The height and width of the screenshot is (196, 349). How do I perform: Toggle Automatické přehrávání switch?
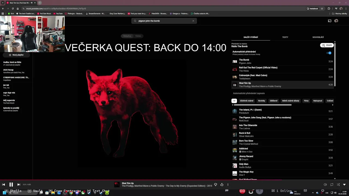[329, 53]
